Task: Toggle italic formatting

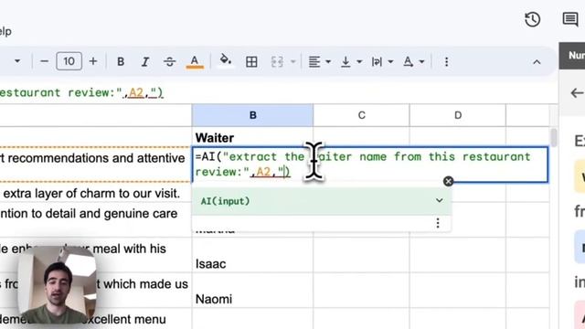Action: (145, 61)
